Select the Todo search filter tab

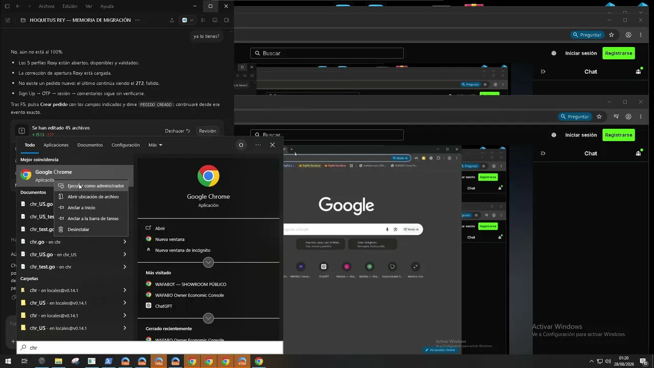30,145
